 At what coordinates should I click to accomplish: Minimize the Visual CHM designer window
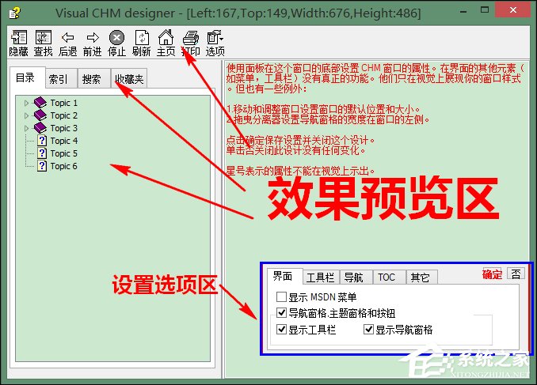[x=463, y=11]
